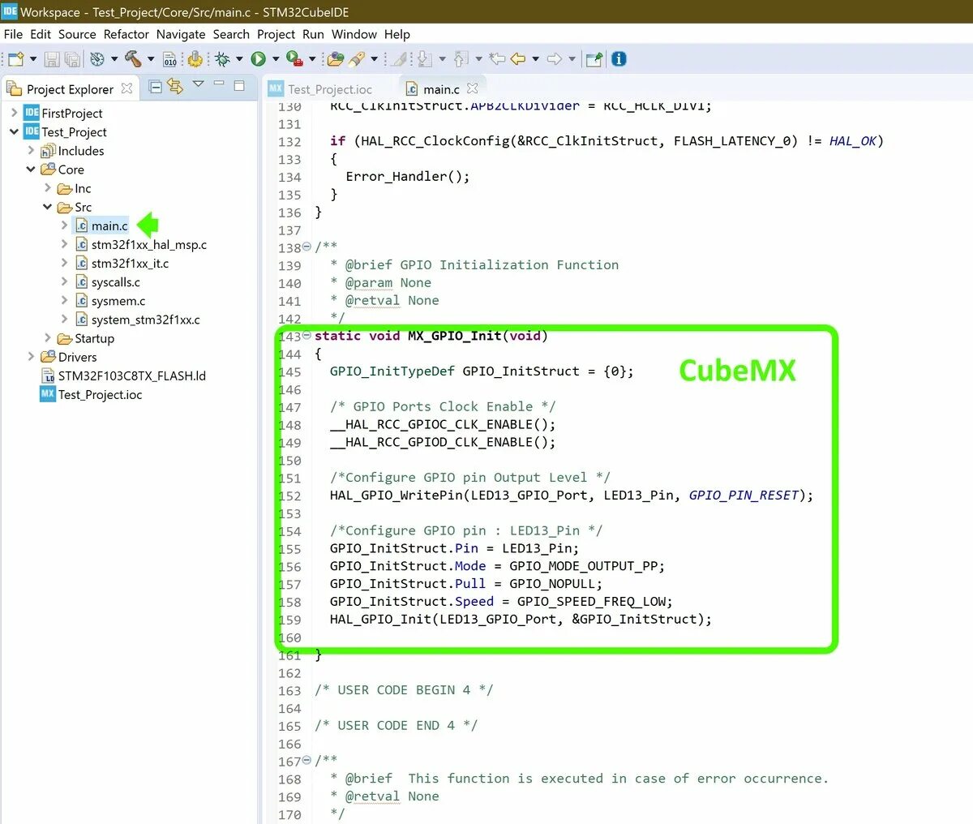Click the New file toolbar icon

(x=15, y=59)
